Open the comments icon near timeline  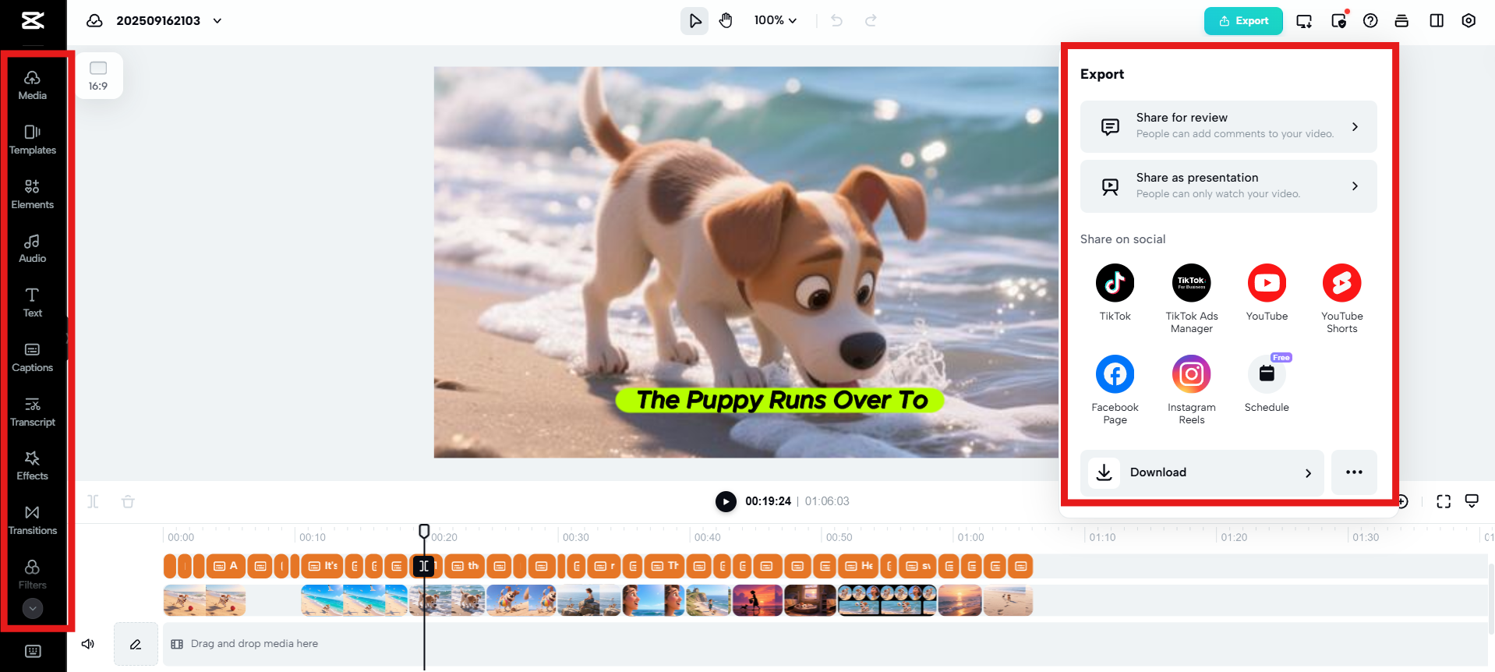coord(1472,501)
